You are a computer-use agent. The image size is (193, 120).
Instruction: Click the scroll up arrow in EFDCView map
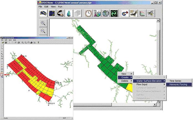158,20
